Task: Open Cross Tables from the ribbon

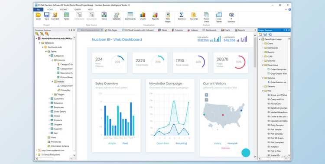Action: tap(219, 18)
